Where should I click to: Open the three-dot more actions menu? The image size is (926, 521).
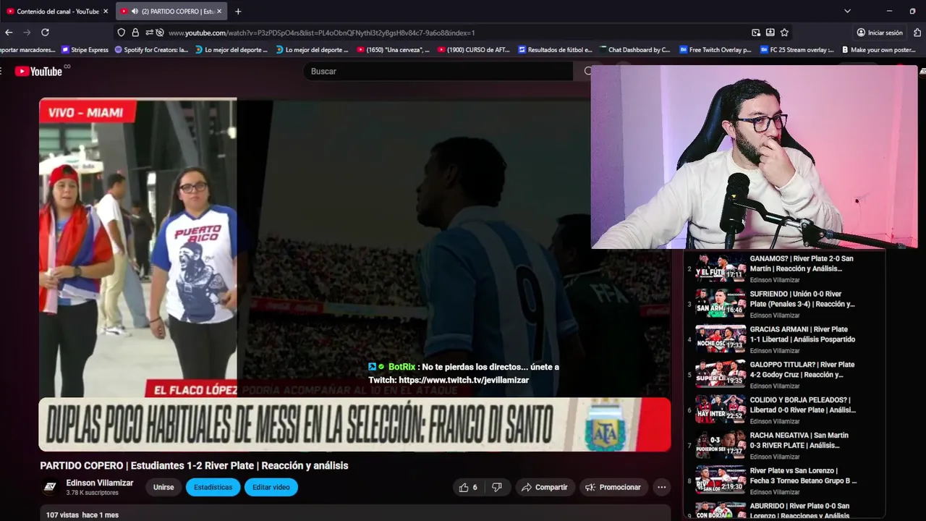[x=661, y=487]
